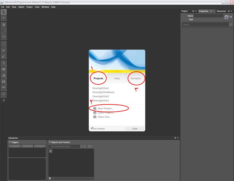Select the Selection arrow tool
Screen dimensions: 234x181
tap(4, 12)
